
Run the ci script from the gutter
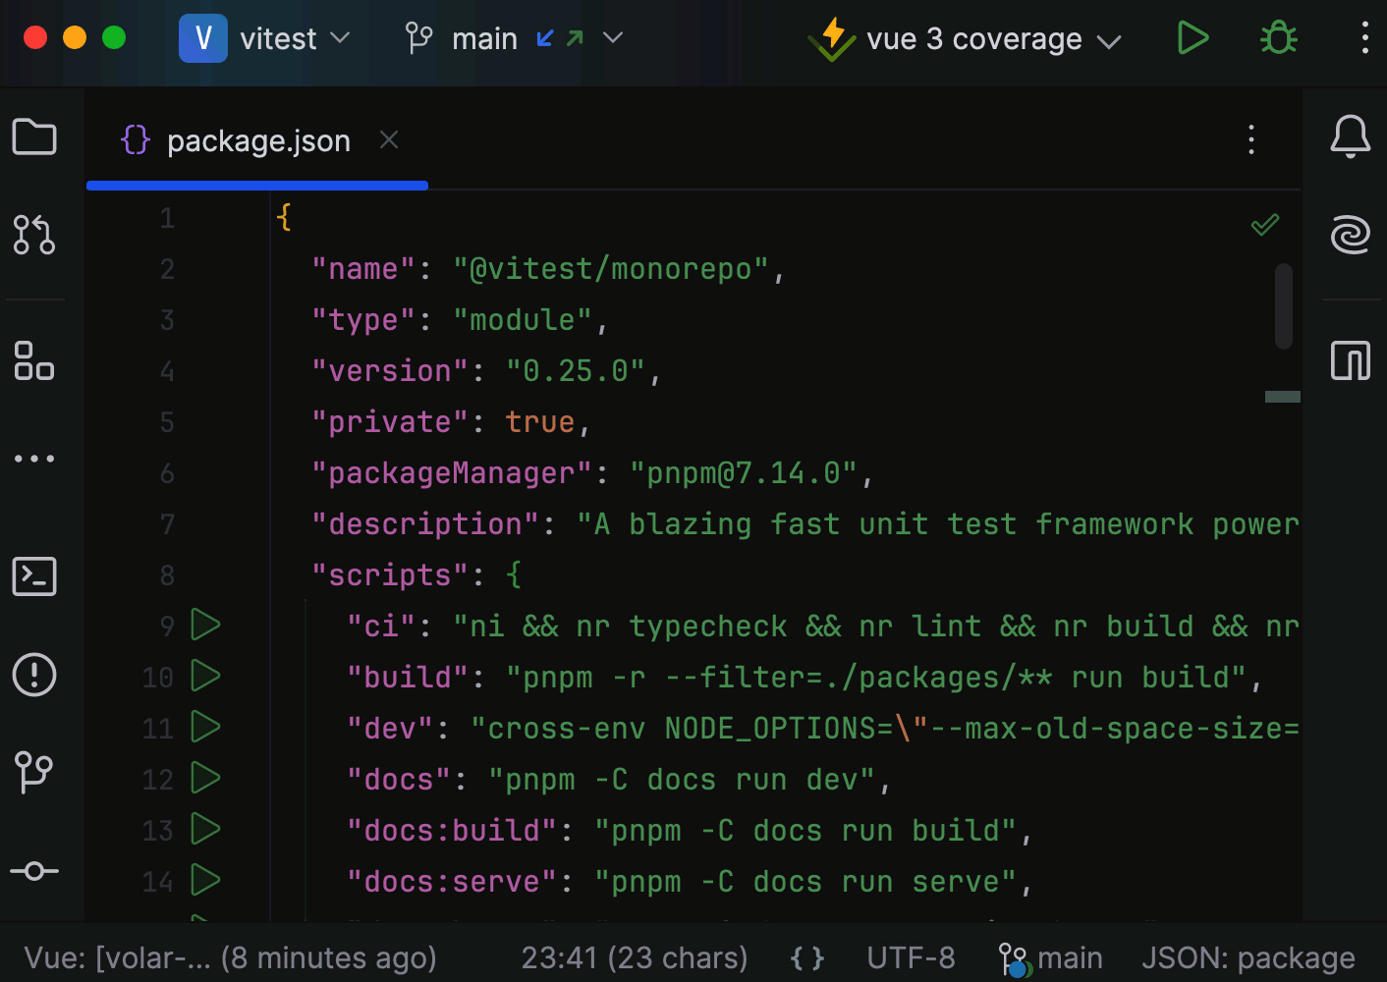tap(204, 625)
